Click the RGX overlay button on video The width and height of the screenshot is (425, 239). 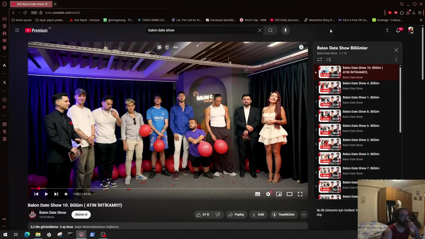pyautogui.click(x=176, y=47)
